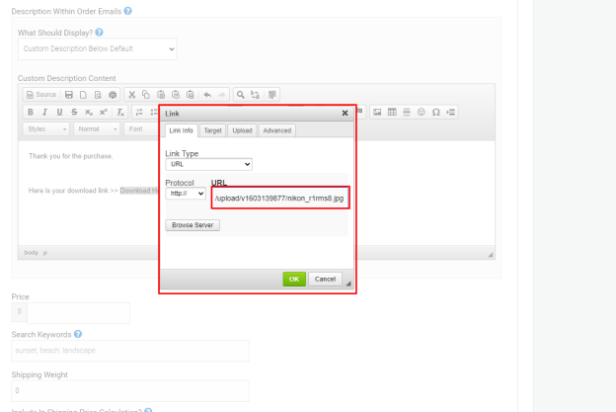616x412 pixels.
Task: Click the Paste icon
Action: 161,95
